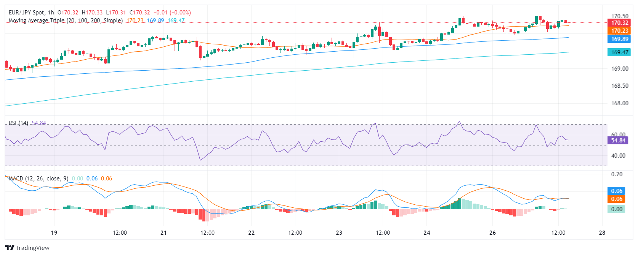This screenshot has height=256, width=638.
Task: Select the MACD (12, 26, close, 9) label
Action: (38, 179)
